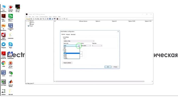Click the blue globe toolbar icon

pos(53,19)
